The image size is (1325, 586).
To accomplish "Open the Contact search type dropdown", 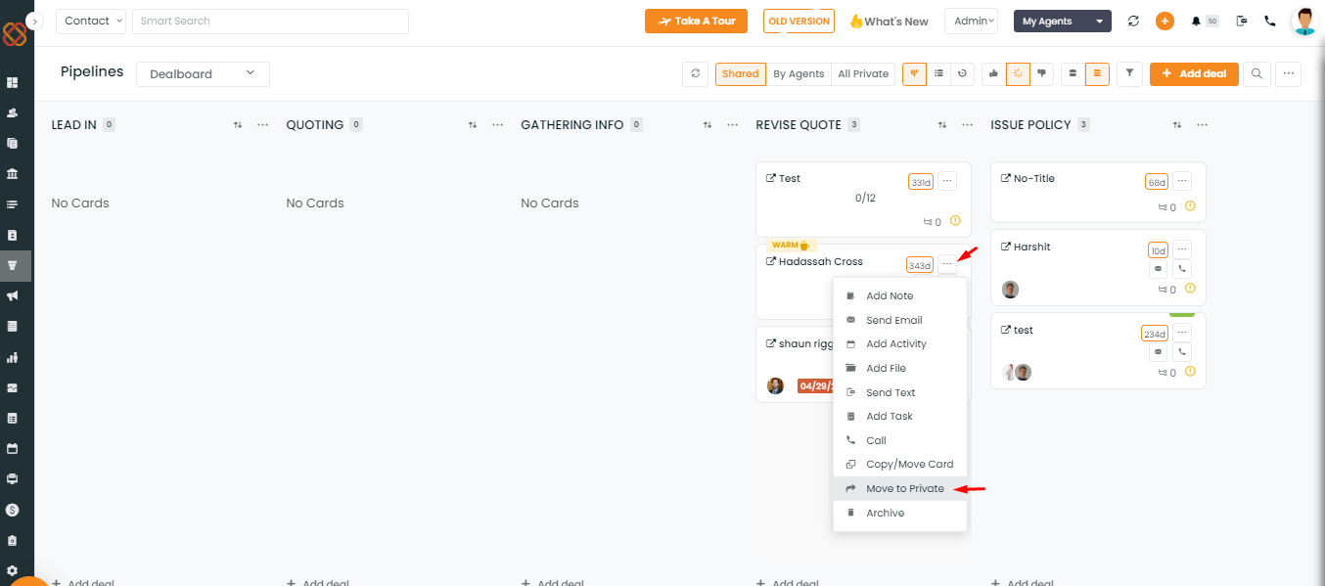I will 91,21.
